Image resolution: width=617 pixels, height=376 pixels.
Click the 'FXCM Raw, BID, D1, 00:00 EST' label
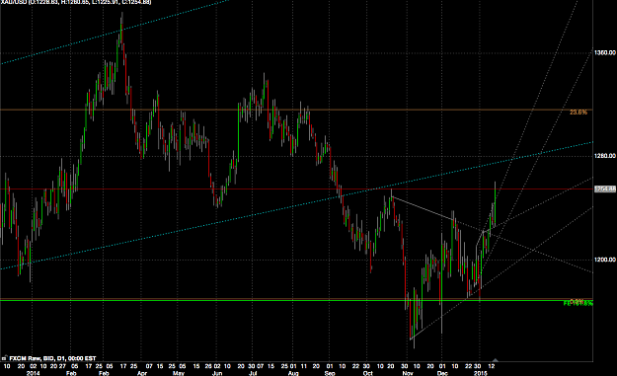[x=52, y=358]
